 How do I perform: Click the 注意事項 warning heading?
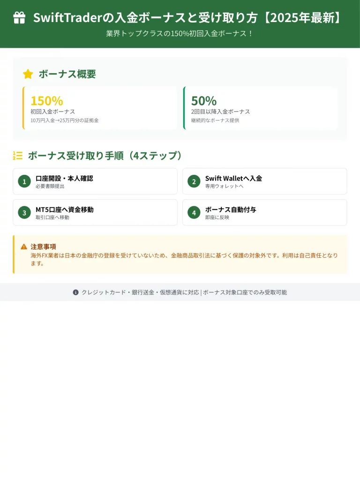[x=43, y=247]
